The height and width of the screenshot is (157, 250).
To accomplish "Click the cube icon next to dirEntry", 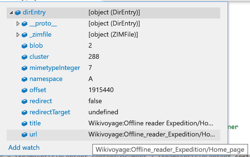I will (x=18, y=12).
